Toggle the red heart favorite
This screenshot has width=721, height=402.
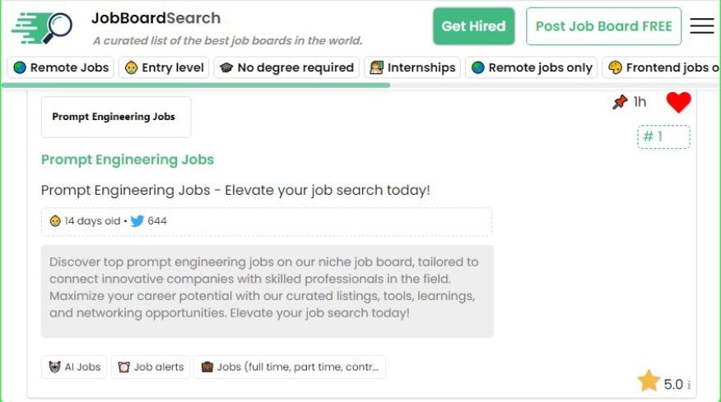click(x=678, y=103)
